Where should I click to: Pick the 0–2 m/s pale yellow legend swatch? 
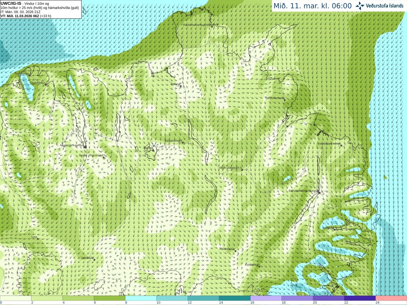pyautogui.click(x=16, y=298)
